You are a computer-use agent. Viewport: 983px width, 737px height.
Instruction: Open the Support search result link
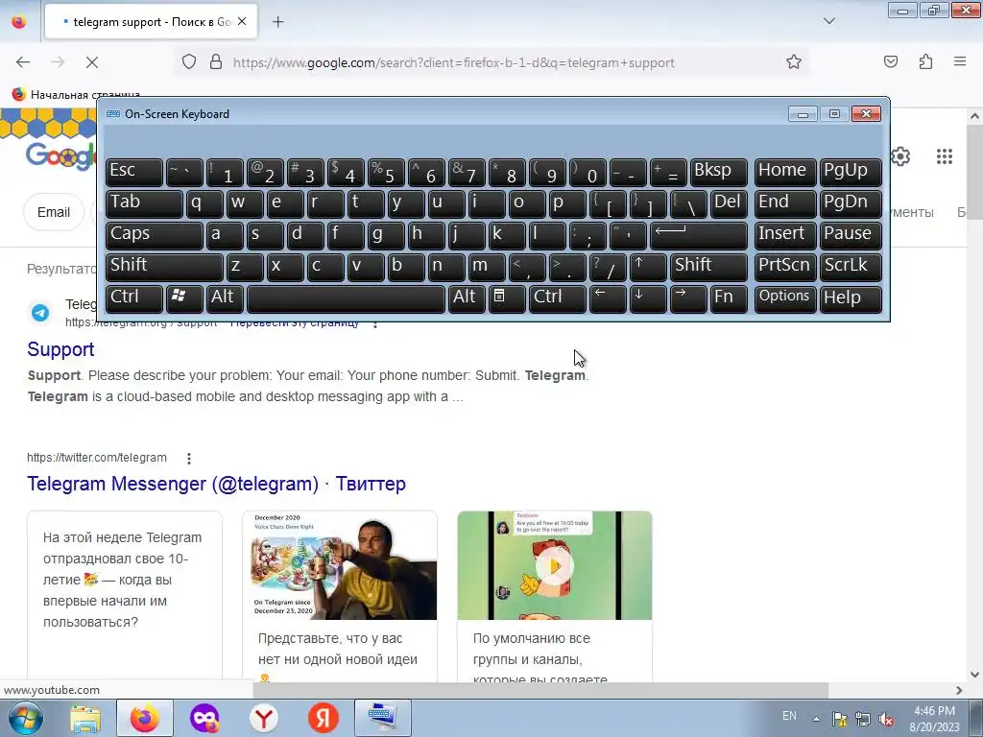(60, 349)
